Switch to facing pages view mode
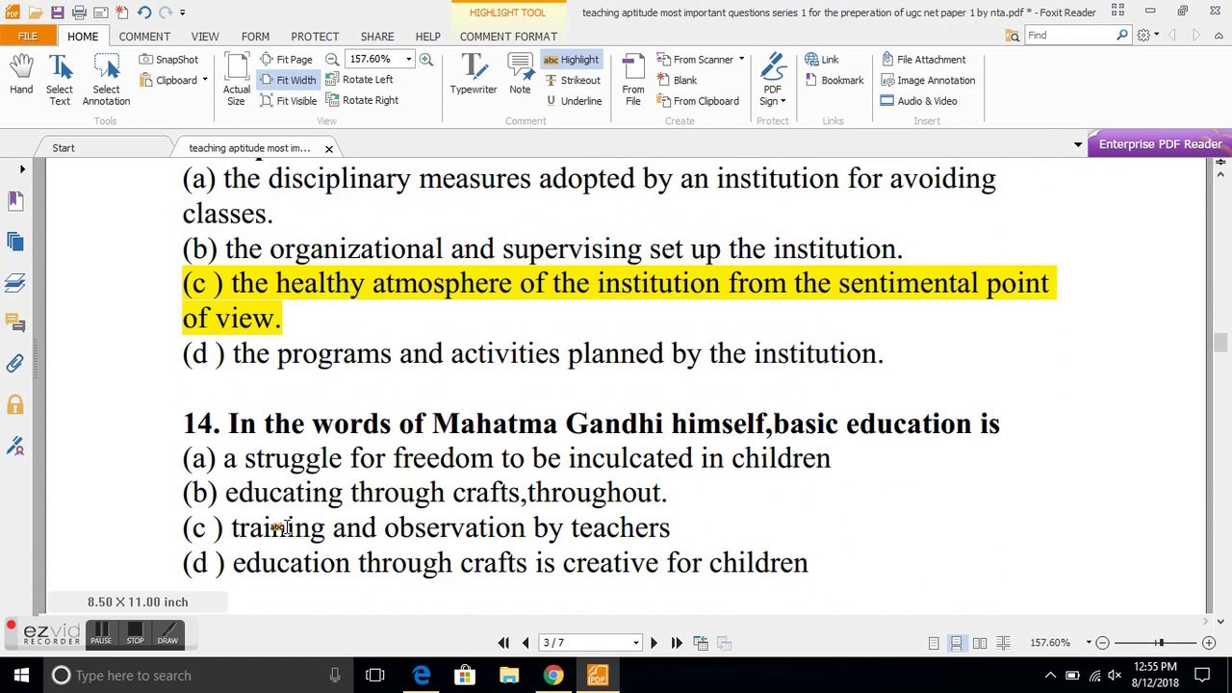Viewport: 1232px width, 693px height. pyautogui.click(x=980, y=643)
